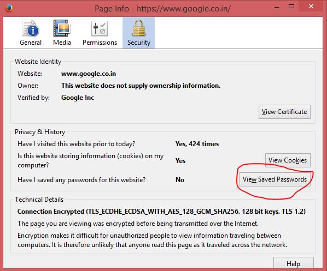Click the Privacy & History group heading

click(x=40, y=132)
